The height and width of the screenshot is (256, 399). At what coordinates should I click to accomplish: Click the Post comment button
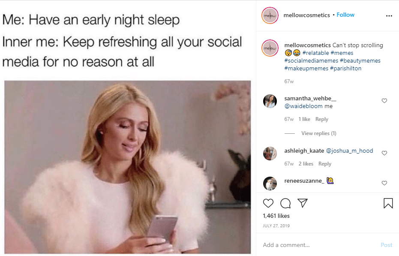pyautogui.click(x=386, y=245)
